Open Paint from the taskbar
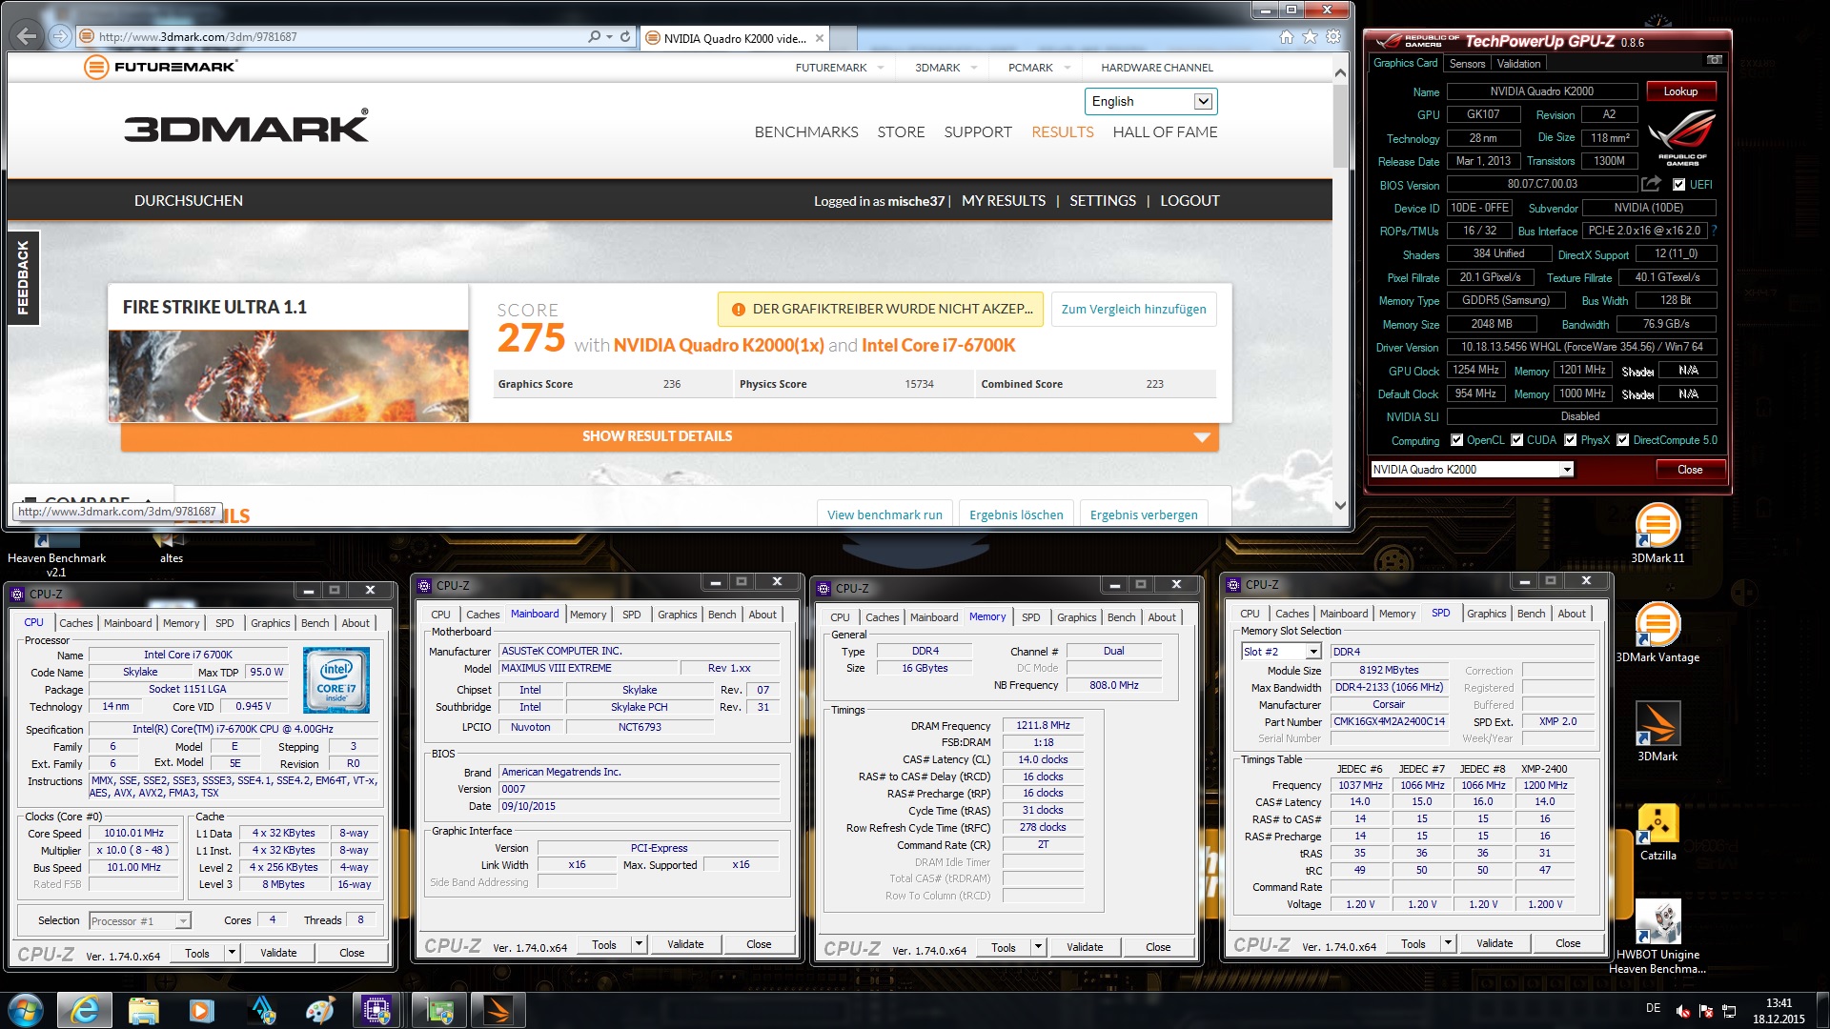 [x=320, y=1010]
